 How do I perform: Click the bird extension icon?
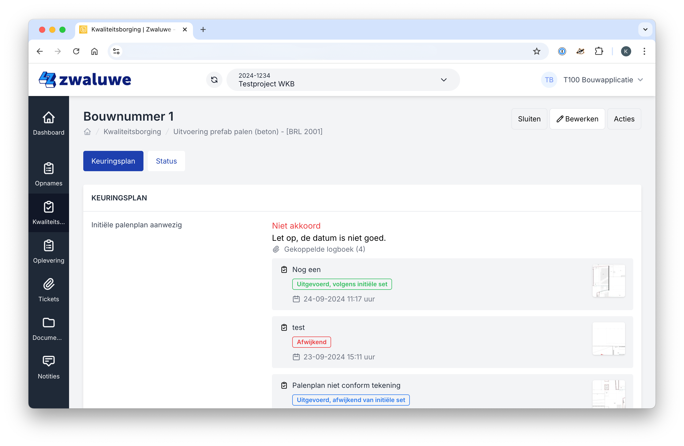tap(580, 51)
